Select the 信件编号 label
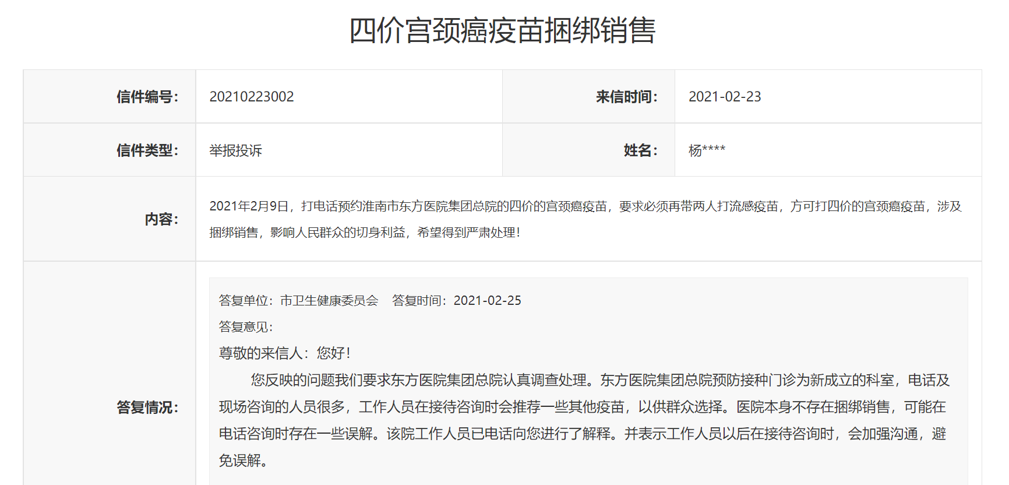 pyautogui.click(x=147, y=97)
